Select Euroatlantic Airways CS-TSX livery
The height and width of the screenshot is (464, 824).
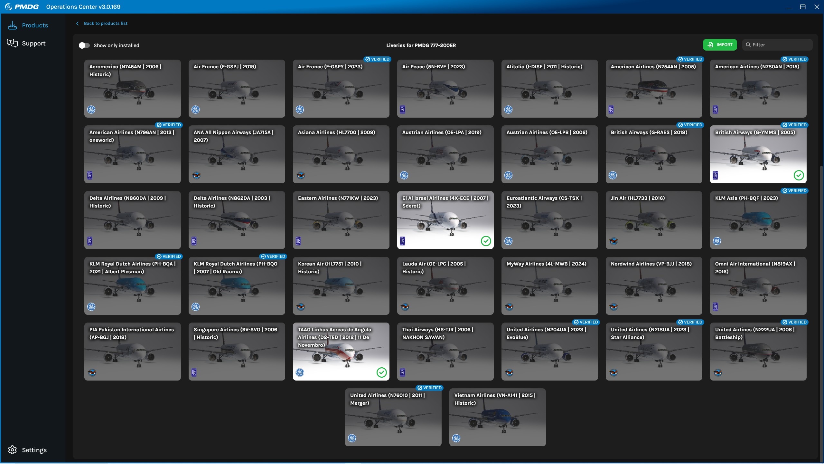[549, 220]
